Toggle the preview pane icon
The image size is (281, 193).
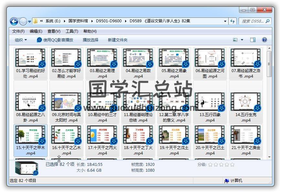click(x=253, y=40)
